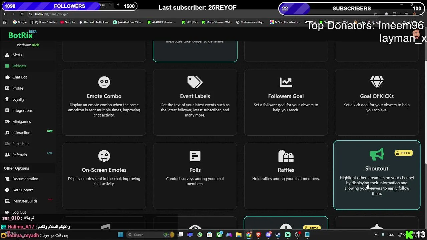Click the taskbar Search box
The image size is (427, 240).
pos(150,235)
